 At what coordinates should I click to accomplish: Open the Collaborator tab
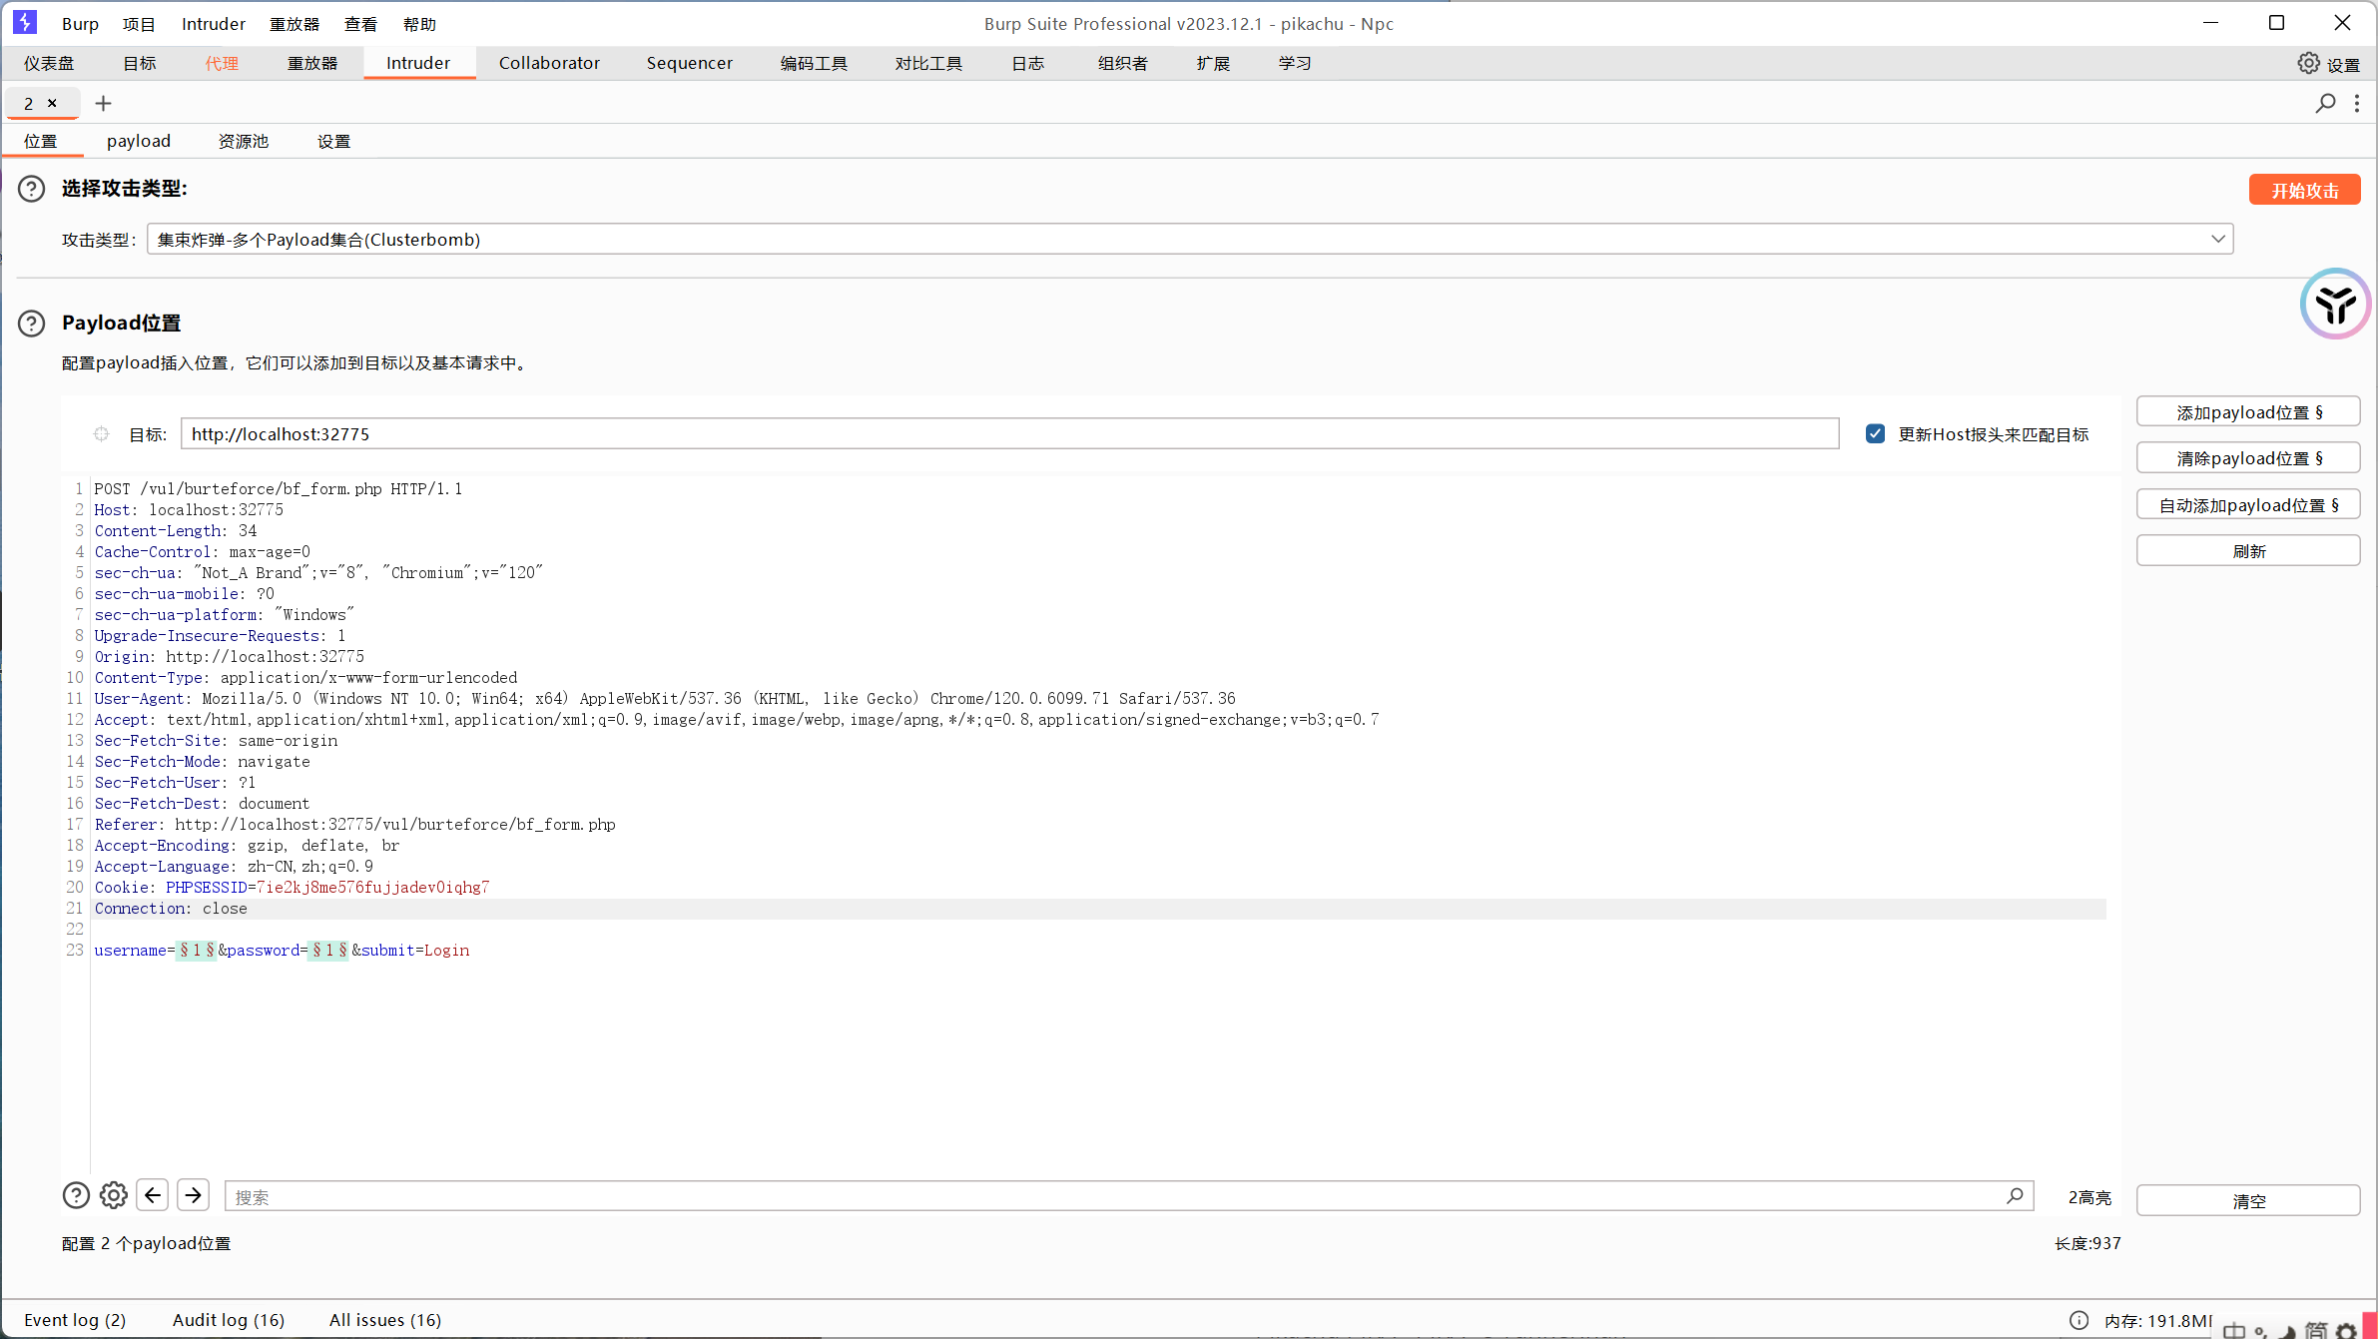[549, 63]
